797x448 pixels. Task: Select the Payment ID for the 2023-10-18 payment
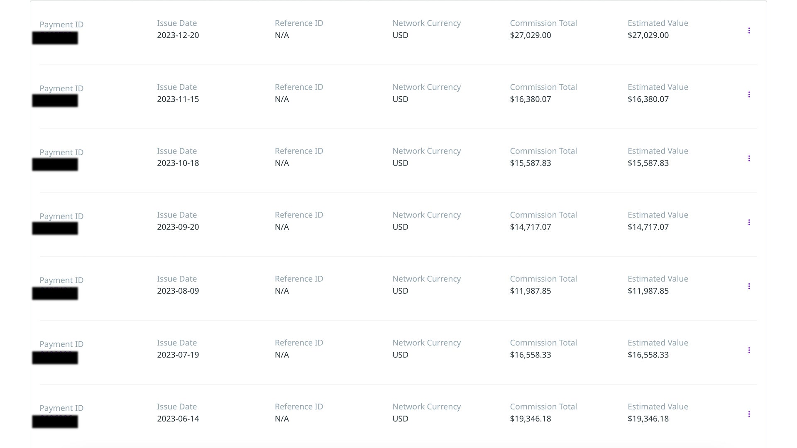click(x=55, y=164)
